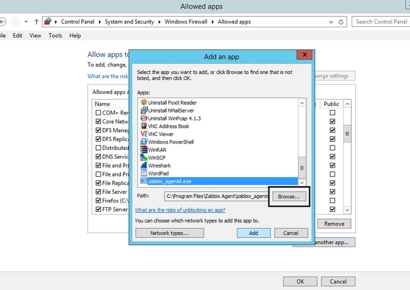Select Wireshark entry in apps list
This screenshot has height=290, width=410.
[159, 165]
